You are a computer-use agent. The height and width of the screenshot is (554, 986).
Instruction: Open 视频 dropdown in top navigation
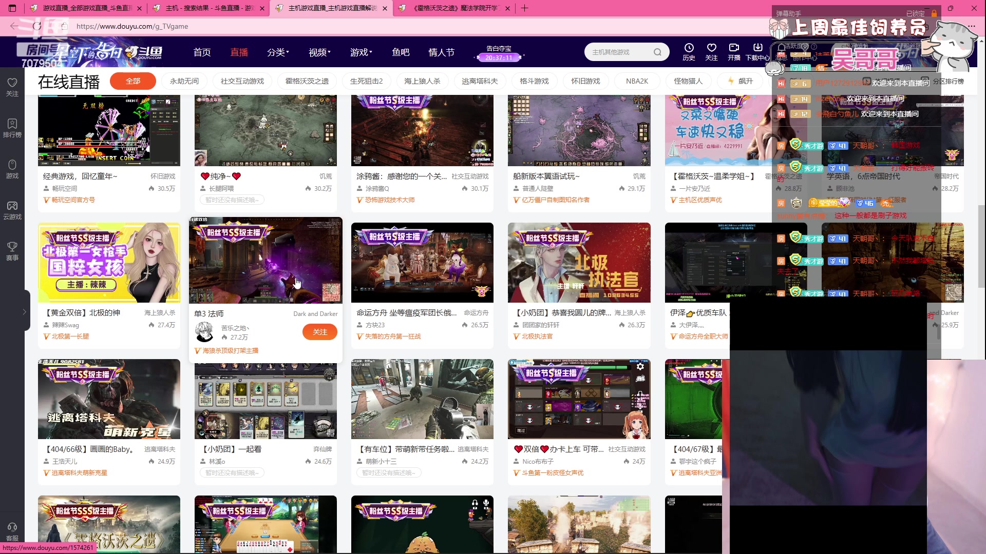coord(319,52)
